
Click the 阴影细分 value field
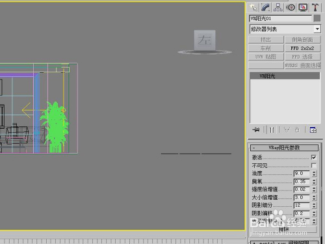coord(302,205)
